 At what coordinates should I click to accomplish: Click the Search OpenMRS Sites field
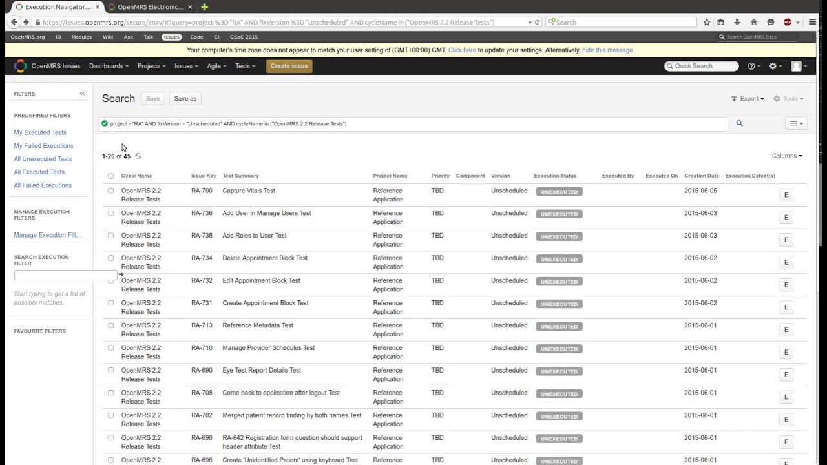[758, 37]
